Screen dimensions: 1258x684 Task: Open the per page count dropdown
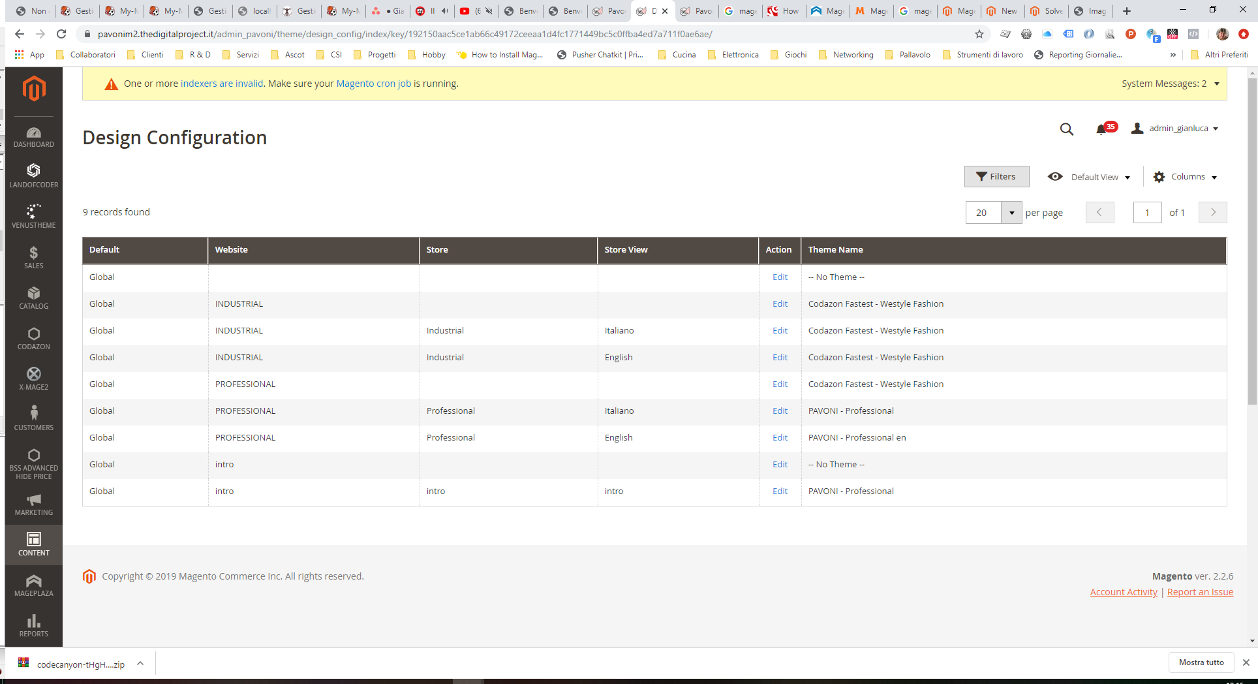click(1011, 212)
